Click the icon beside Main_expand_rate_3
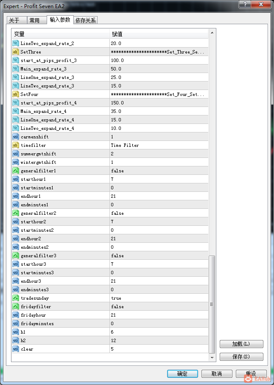274x385 pixels. tap(15, 69)
